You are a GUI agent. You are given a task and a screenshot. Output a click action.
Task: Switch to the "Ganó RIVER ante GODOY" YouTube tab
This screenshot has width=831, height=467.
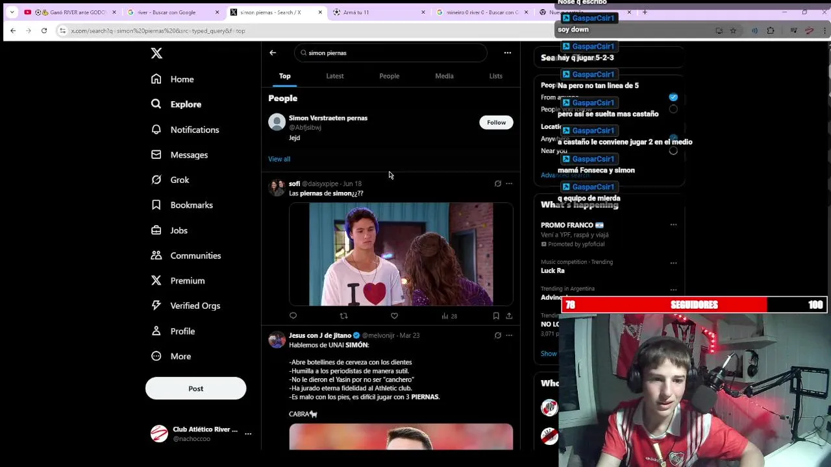(69, 12)
